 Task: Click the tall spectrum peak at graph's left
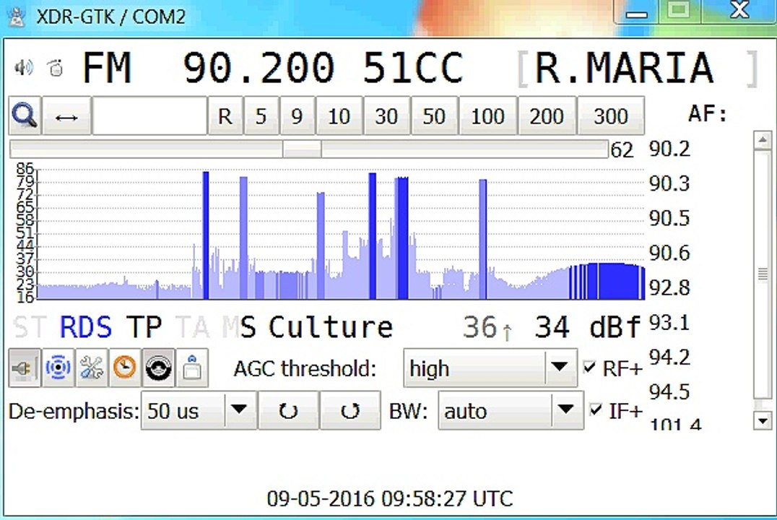pos(206,235)
